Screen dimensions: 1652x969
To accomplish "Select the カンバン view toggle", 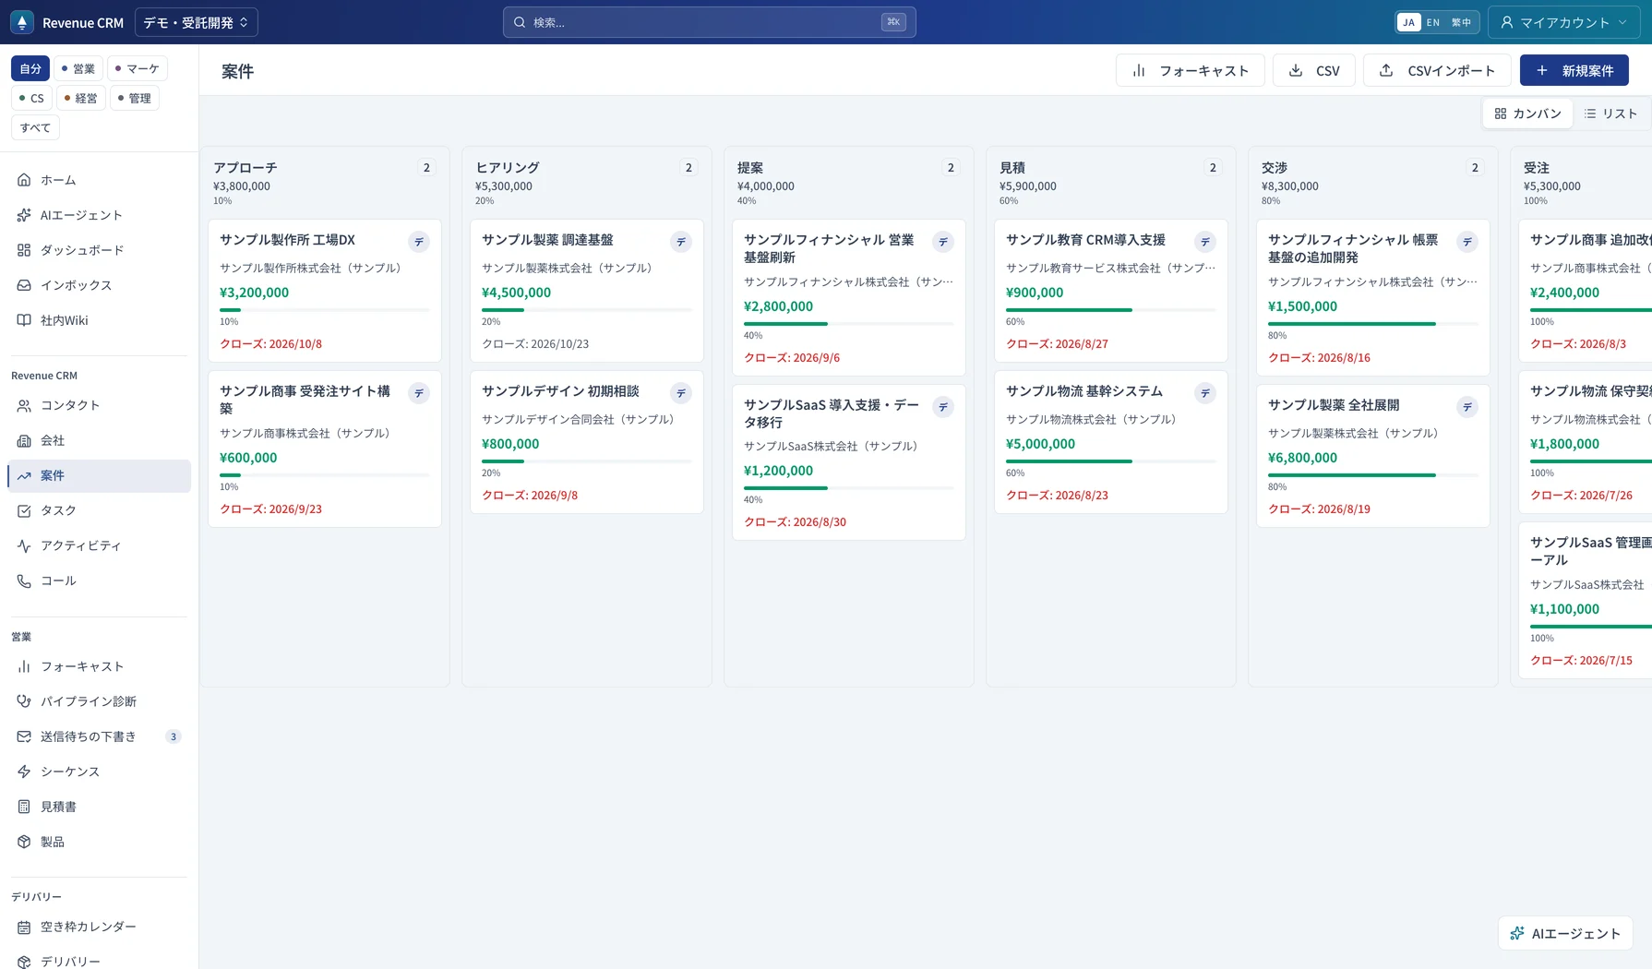I will (1527, 114).
